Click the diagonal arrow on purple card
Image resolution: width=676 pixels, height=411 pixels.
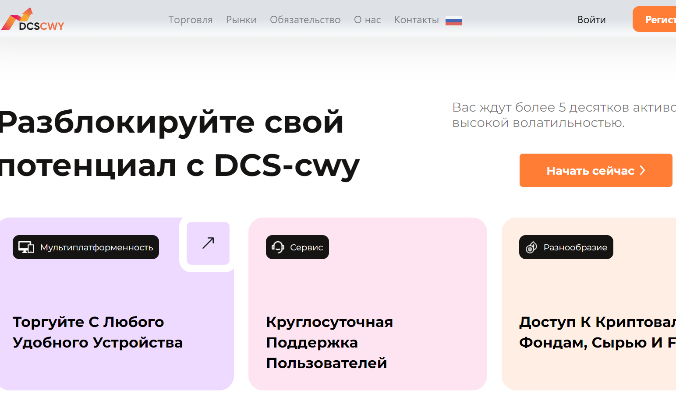pyautogui.click(x=208, y=243)
